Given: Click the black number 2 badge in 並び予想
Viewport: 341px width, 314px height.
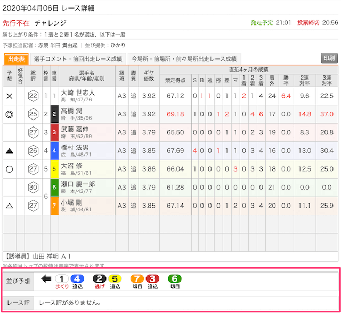Looking at the screenshot, I should point(99,278).
